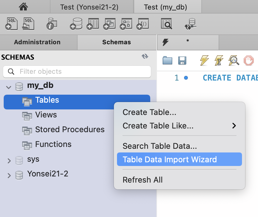
Task: Switch to Test (Yonsei21-2) connection tab
Action: click(92, 7)
